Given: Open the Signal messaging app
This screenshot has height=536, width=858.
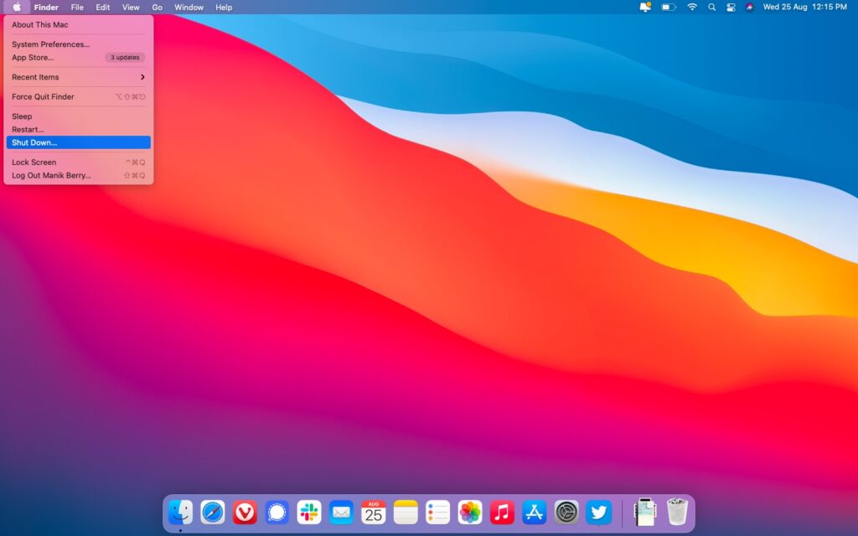Looking at the screenshot, I should 277,512.
